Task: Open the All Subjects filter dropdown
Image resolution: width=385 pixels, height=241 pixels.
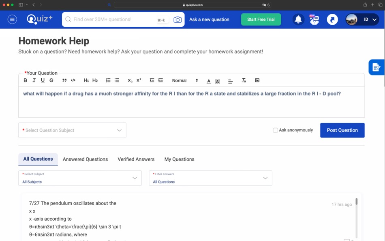Action: coord(80,178)
